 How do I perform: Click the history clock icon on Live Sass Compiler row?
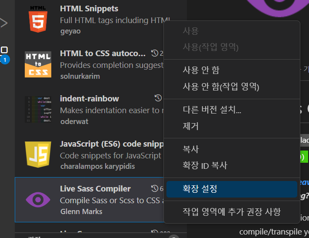(155, 188)
